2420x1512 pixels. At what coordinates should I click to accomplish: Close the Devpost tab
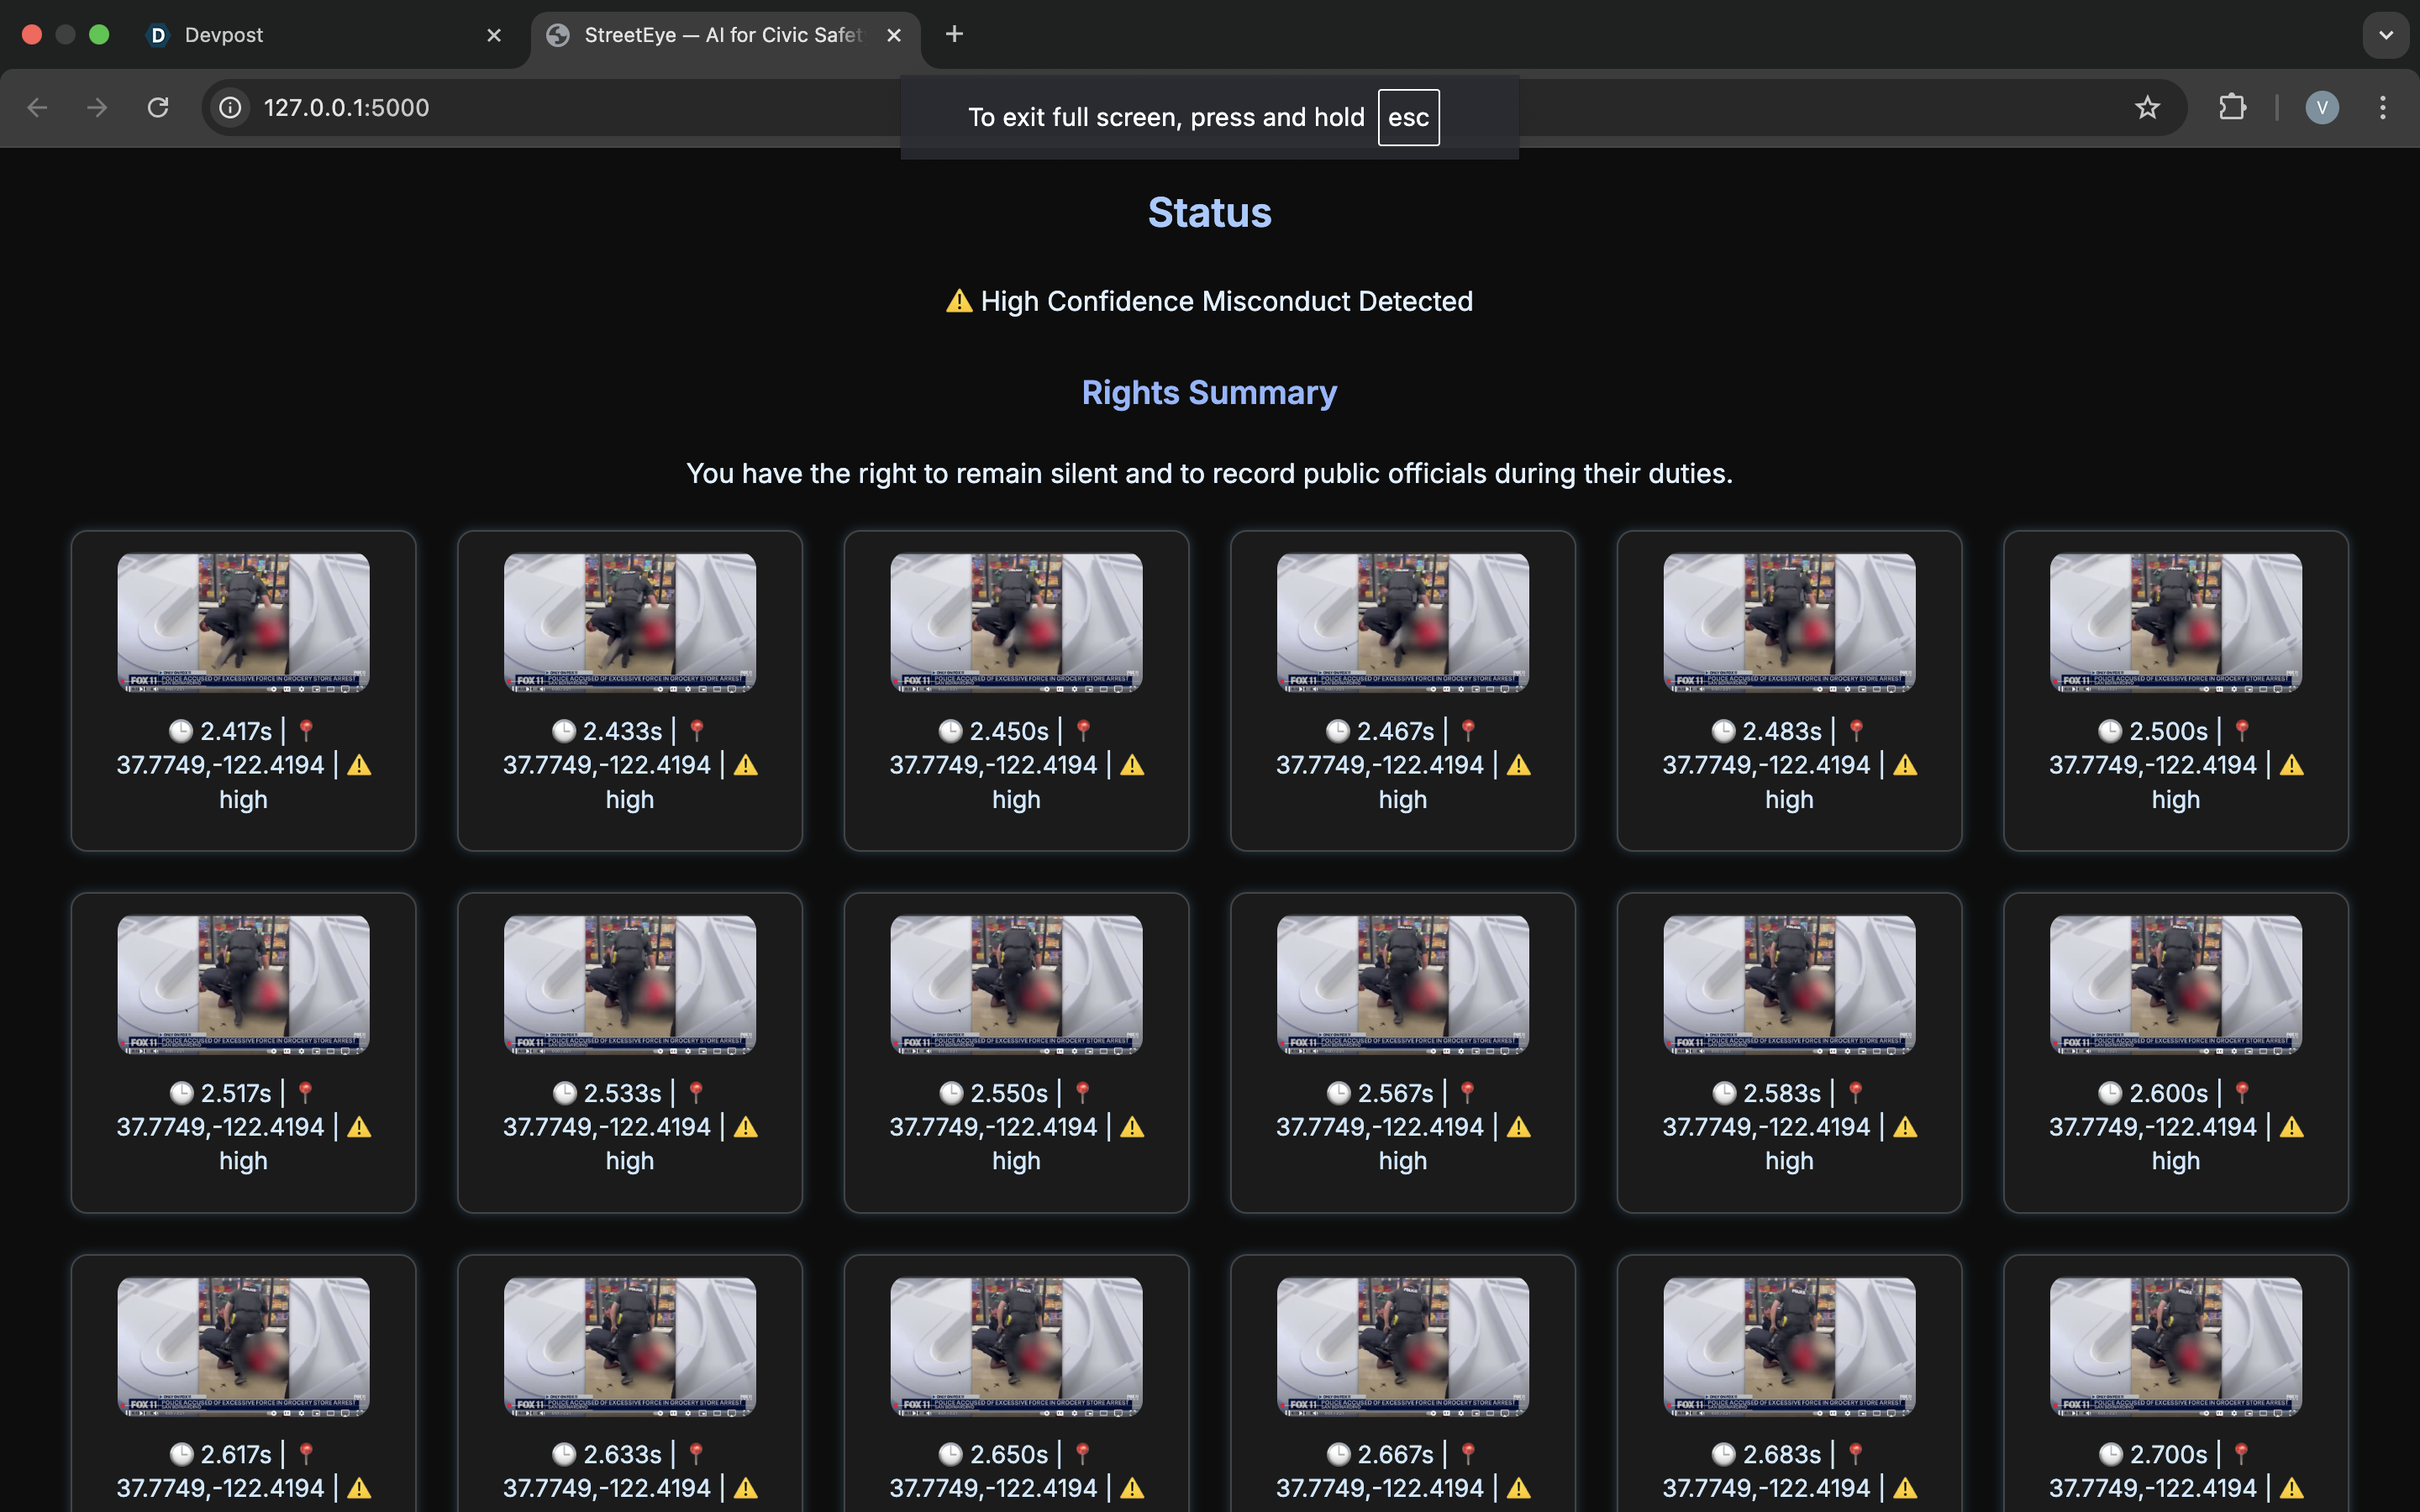click(494, 35)
